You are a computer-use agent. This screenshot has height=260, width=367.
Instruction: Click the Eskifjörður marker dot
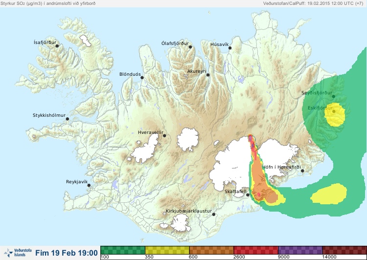coord(334,111)
